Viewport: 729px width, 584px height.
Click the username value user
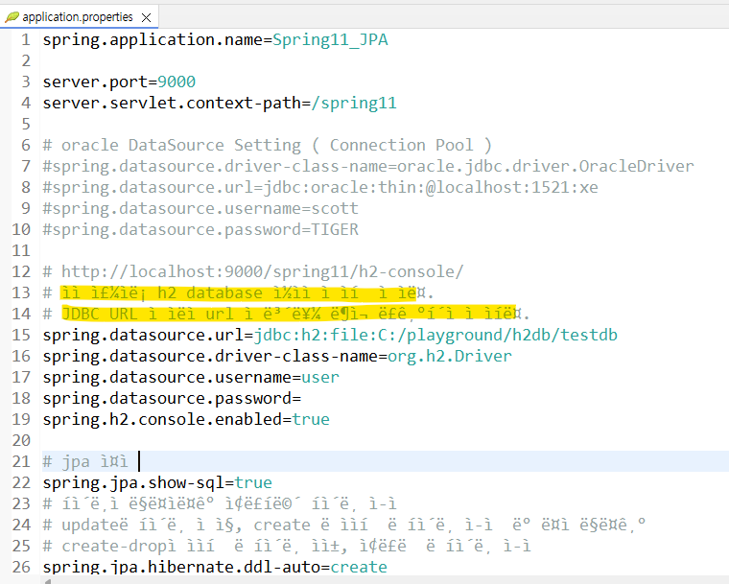320,378
